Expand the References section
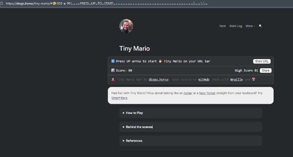Viewport: 293px width, 157px height. (x=190, y=141)
